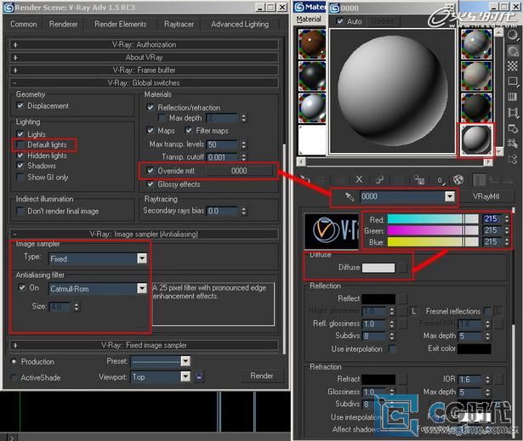Viewport: 523px width, 441px height.
Task: Open the Sample Type sphere flyout
Action: (x=512, y=36)
